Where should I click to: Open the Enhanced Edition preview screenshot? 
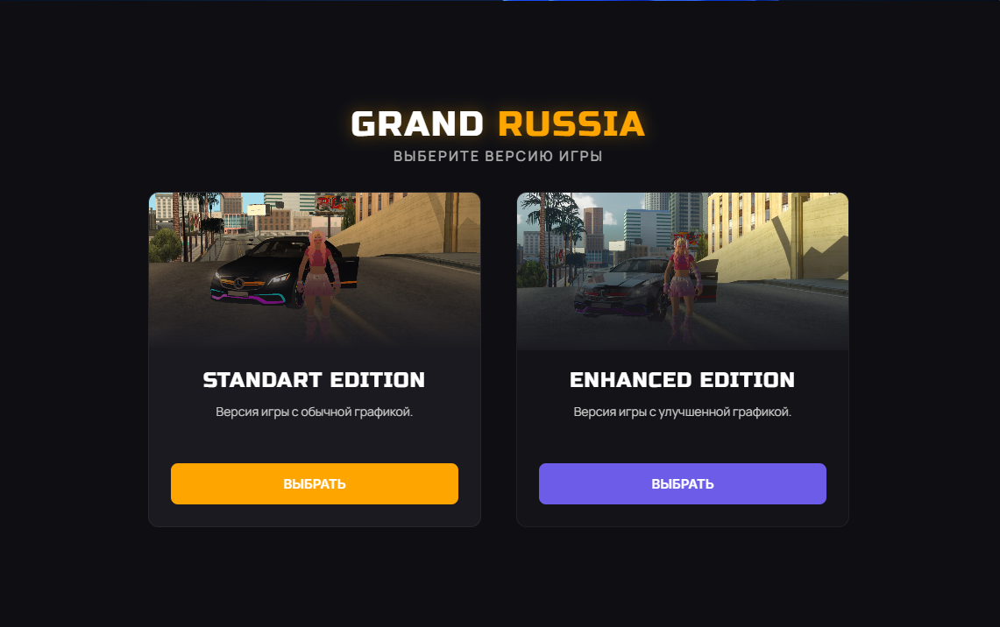pyautogui.click(x=683, y=271)
